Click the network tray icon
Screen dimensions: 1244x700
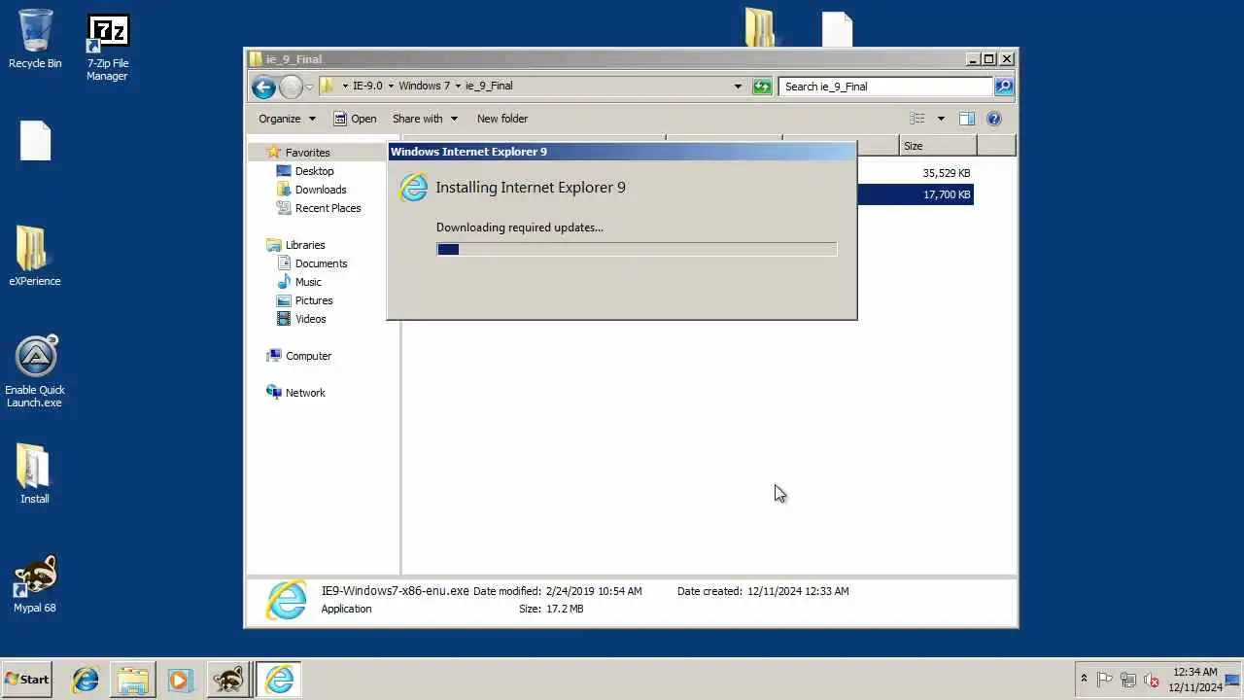(x=1128, y=680)
